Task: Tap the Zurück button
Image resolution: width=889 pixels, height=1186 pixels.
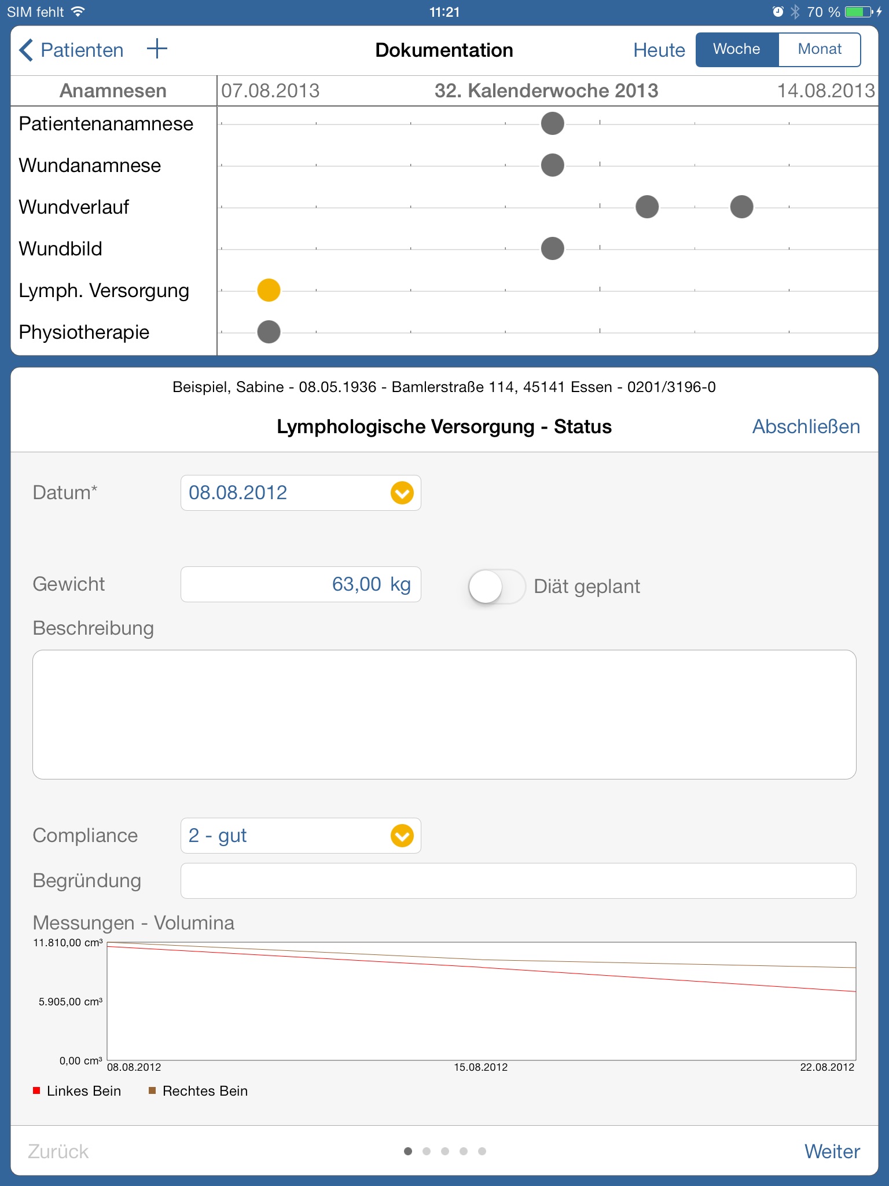Action: (58, 1151)
